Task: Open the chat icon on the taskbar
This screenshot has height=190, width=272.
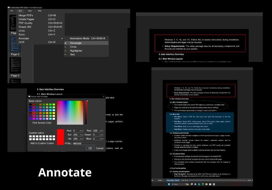Action: click(195, 184)
